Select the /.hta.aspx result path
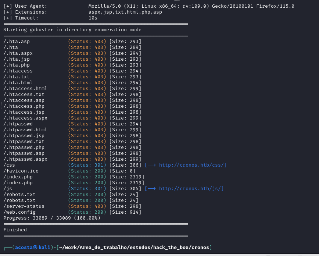This screenshot has width=319, height=256. point(18,53)
